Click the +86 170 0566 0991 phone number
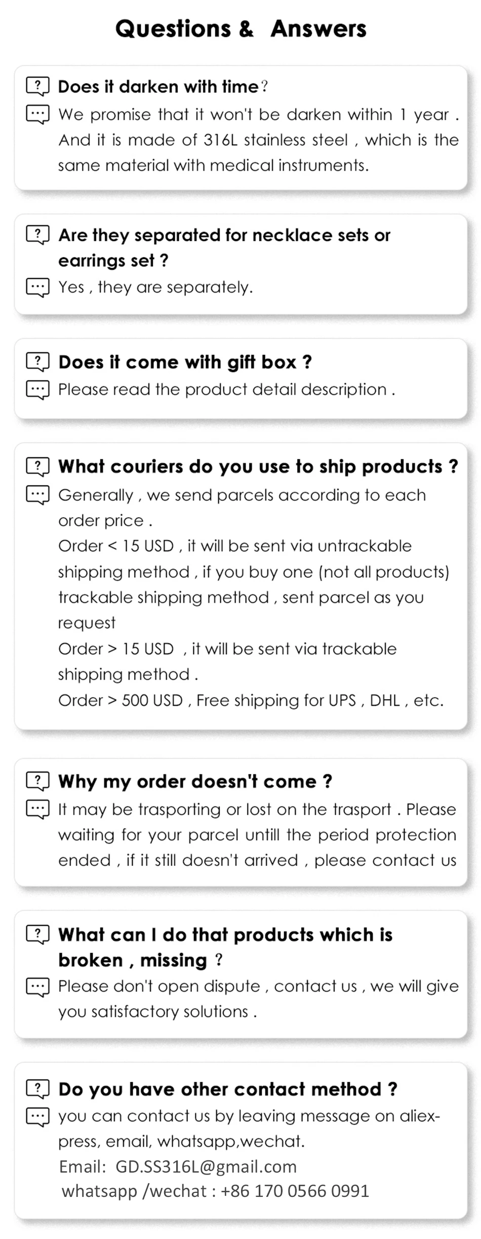Image resolution: width=481 pixels, height=1239 pixels. pyautogui.click(x=295, y=1191)
